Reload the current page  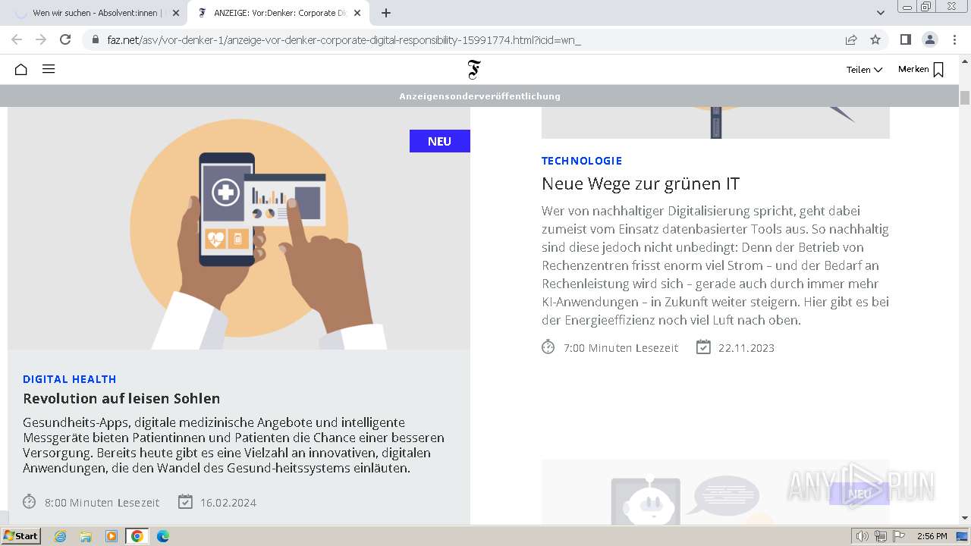(65, 39)
